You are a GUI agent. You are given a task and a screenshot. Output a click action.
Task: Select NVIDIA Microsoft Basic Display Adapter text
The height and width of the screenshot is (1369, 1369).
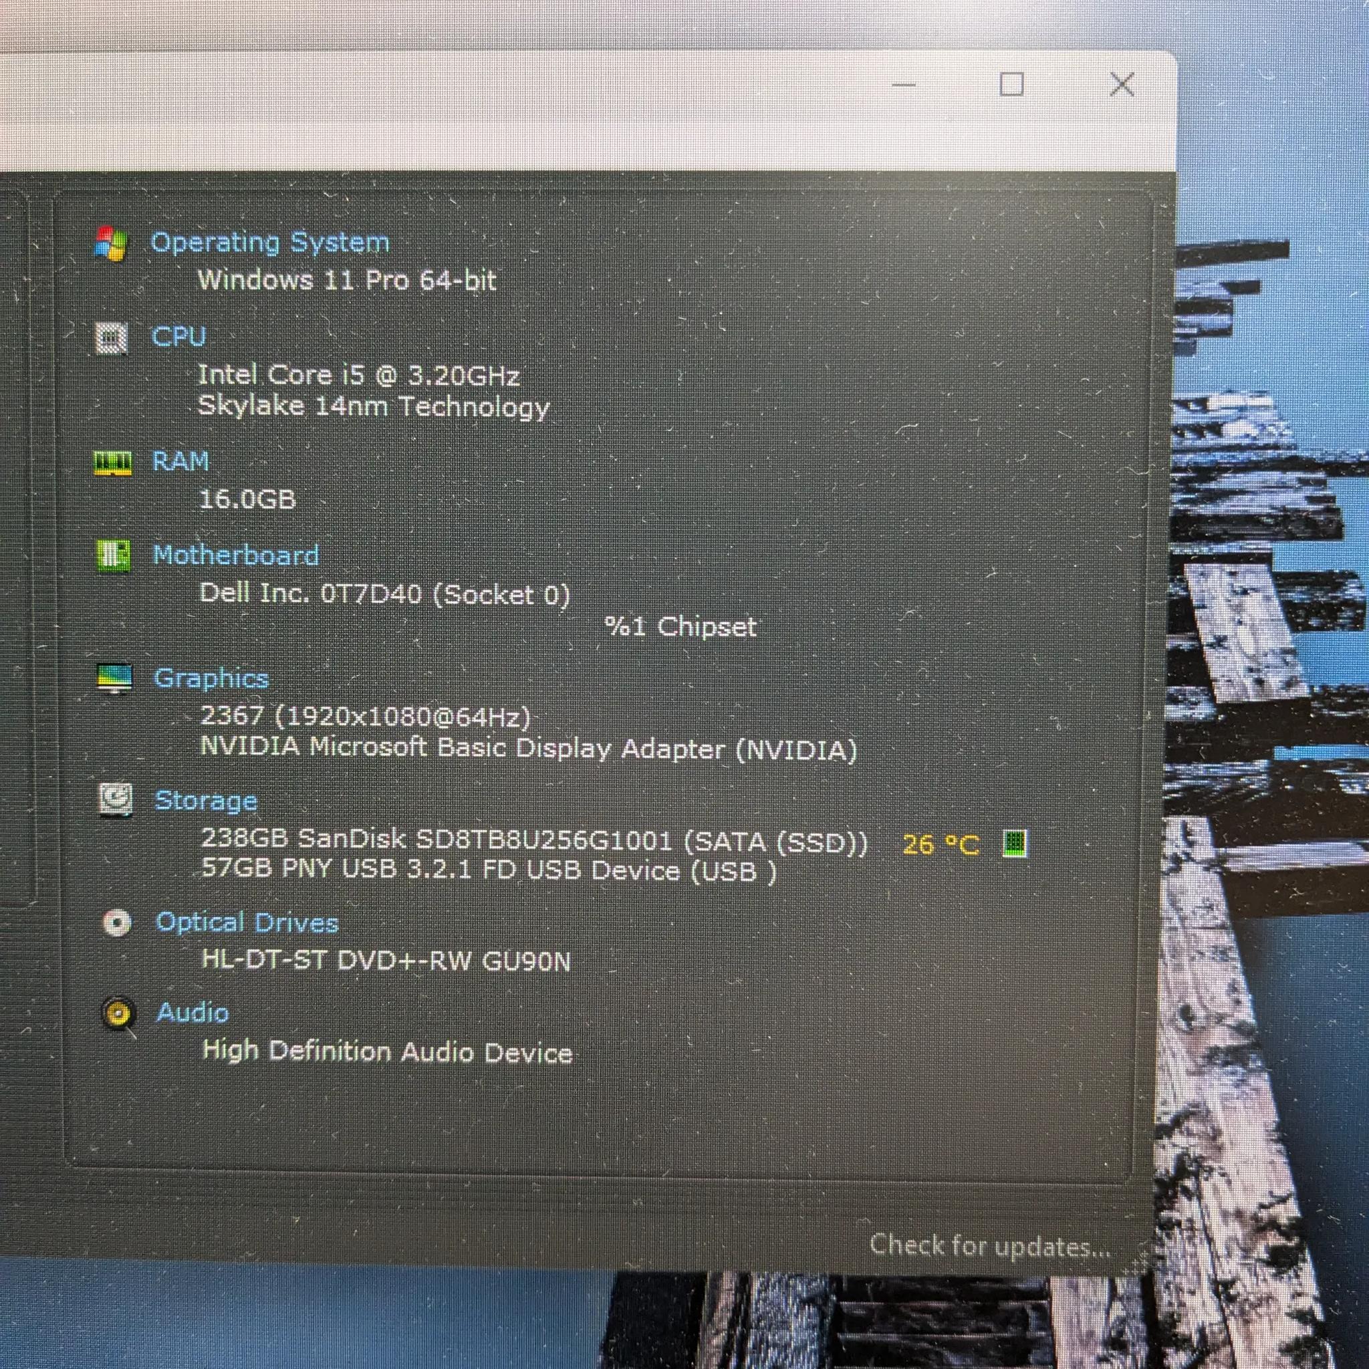point(529,749)
